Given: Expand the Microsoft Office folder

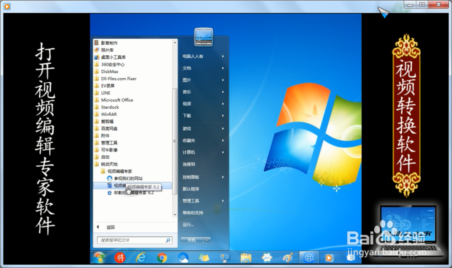Looking at the screenshot, I should [114, 100].
